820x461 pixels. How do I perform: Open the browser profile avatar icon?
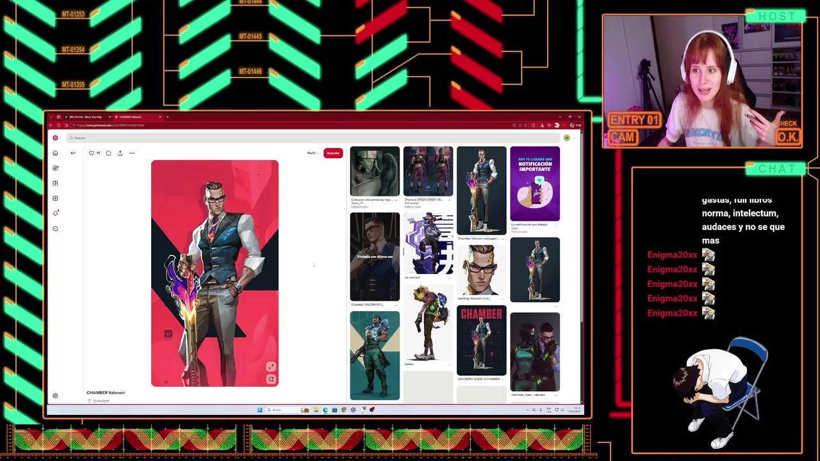click(x=557, y=125)
